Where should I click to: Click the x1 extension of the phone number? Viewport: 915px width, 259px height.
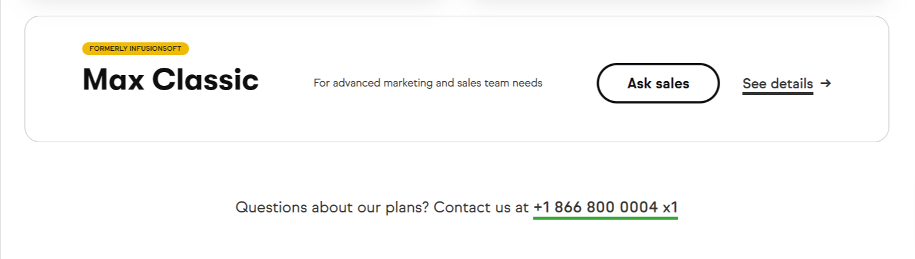[670, 208]
